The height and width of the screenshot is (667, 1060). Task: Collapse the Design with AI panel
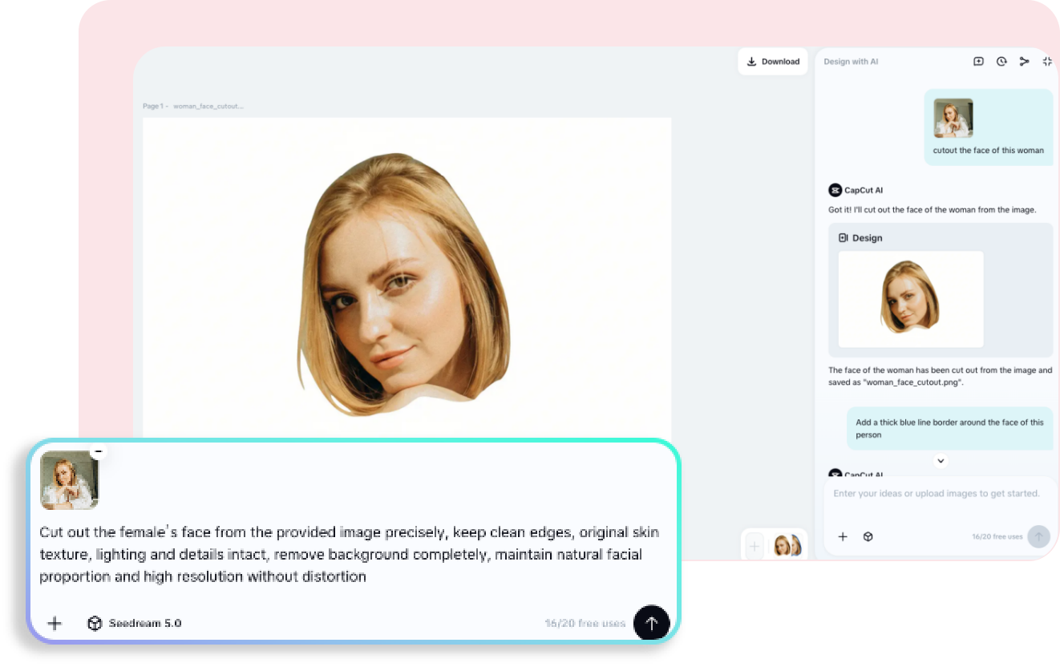[x=1047, y=62]
